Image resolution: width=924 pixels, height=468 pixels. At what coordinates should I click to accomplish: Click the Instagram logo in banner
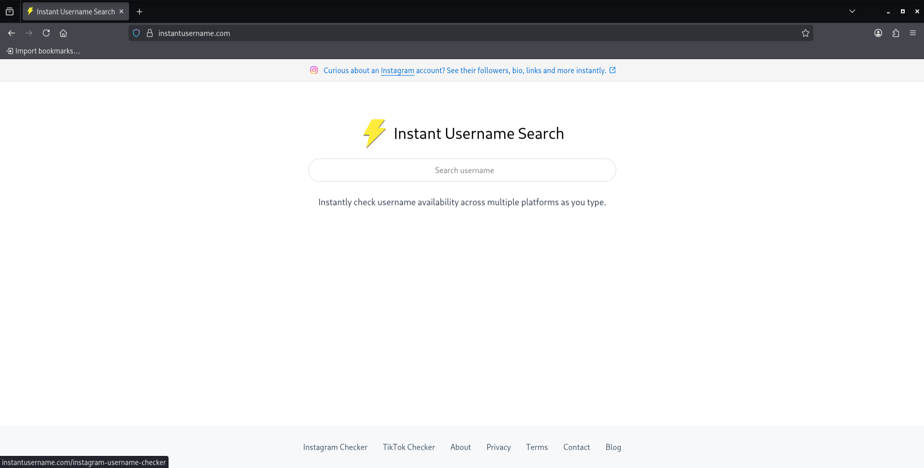pos(314,70)
